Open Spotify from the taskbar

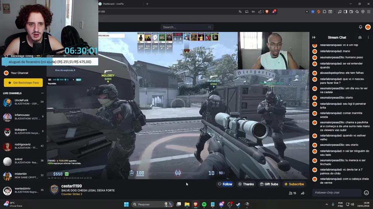click(x=204, y=204)
